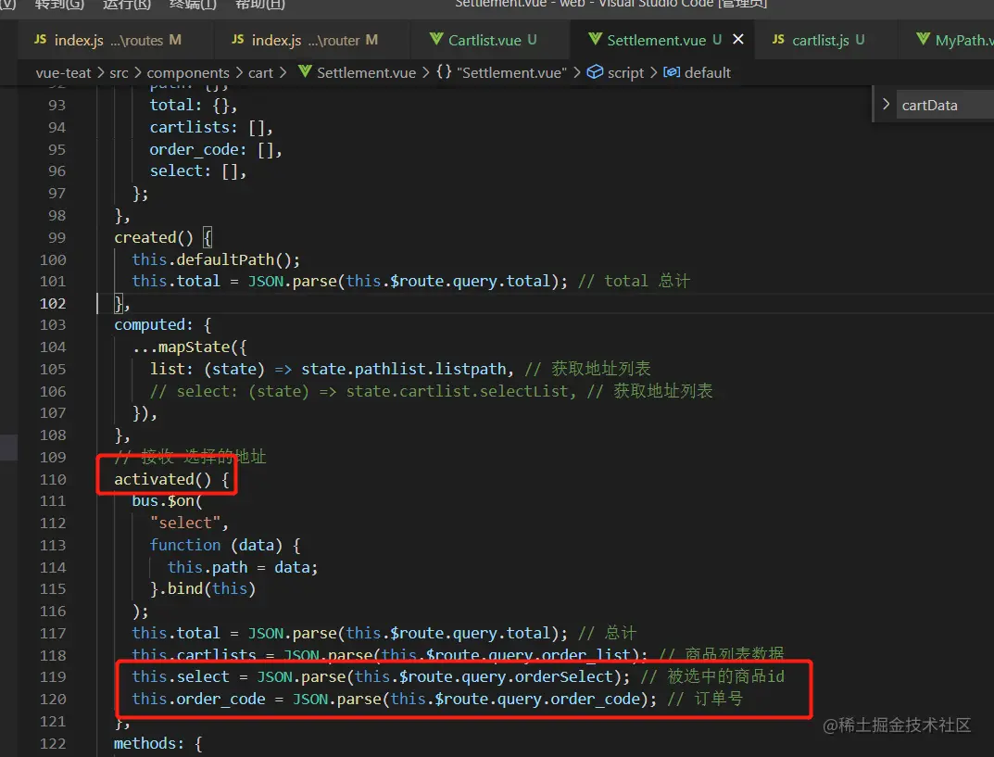The image size is (994, 757).
Task: Click on ...mapState({ text
Action: (190, 347)
